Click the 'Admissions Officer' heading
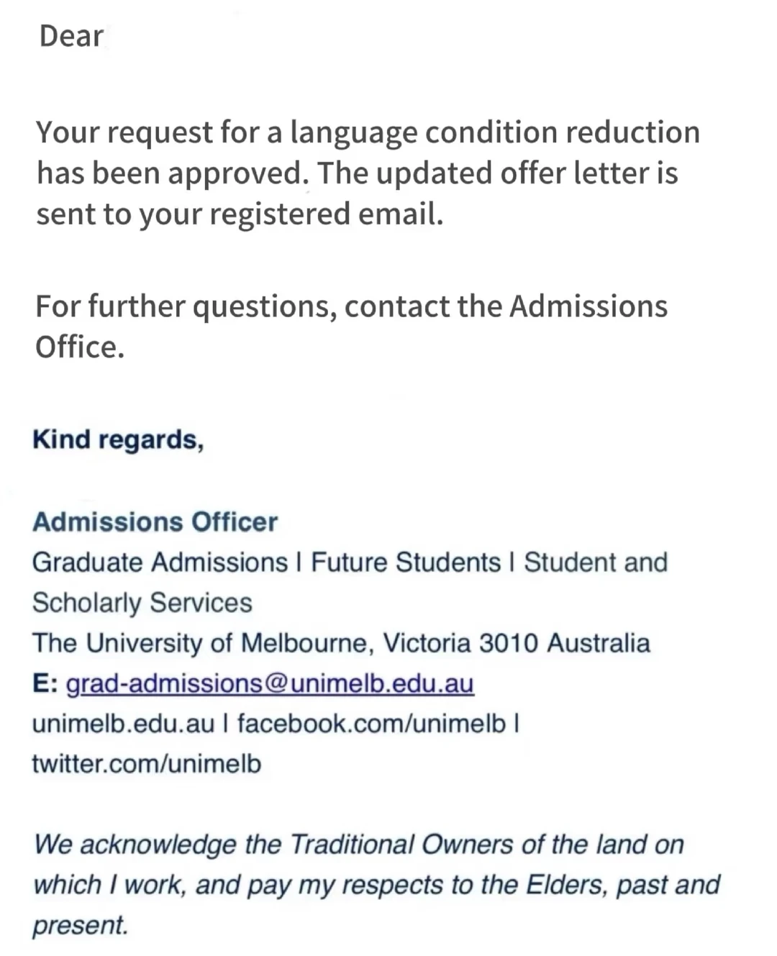The image size is (777, 956). pyautogui.click(x=155, y=522)
